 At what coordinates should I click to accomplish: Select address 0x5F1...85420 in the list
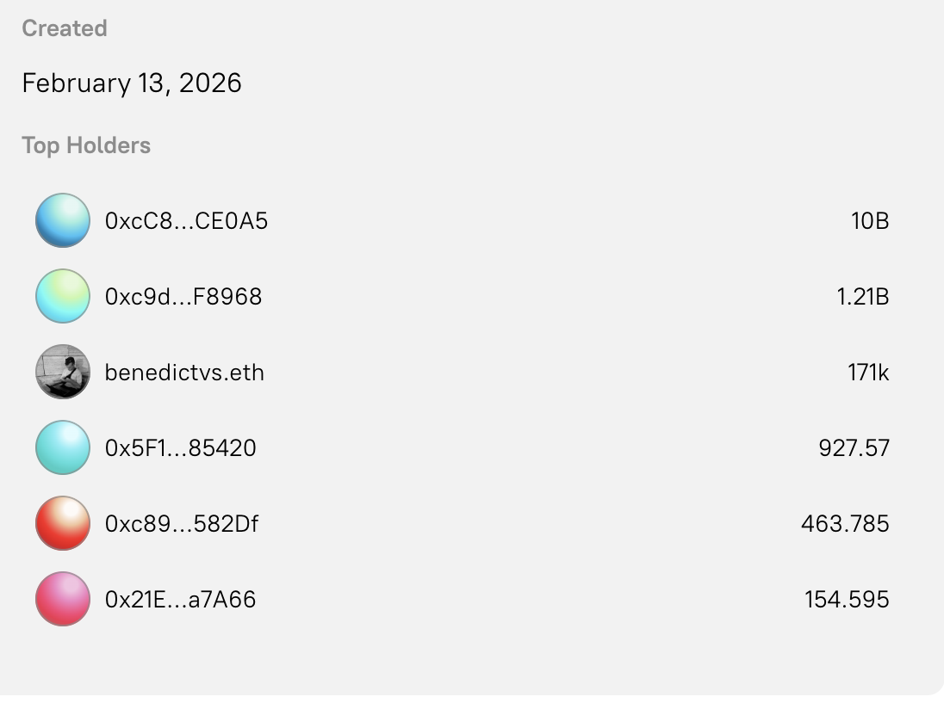182,447
